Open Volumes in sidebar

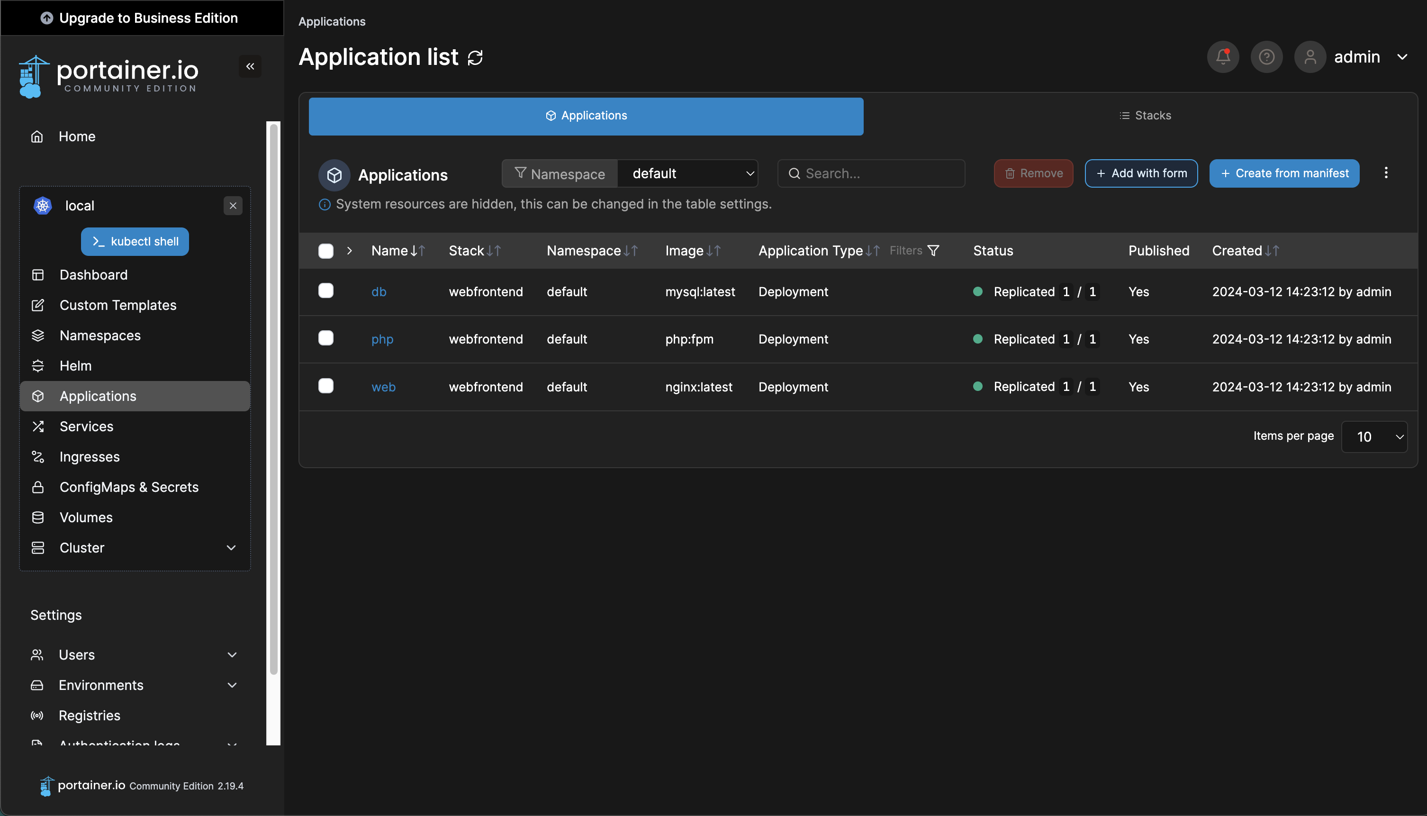tap(135, 517)
